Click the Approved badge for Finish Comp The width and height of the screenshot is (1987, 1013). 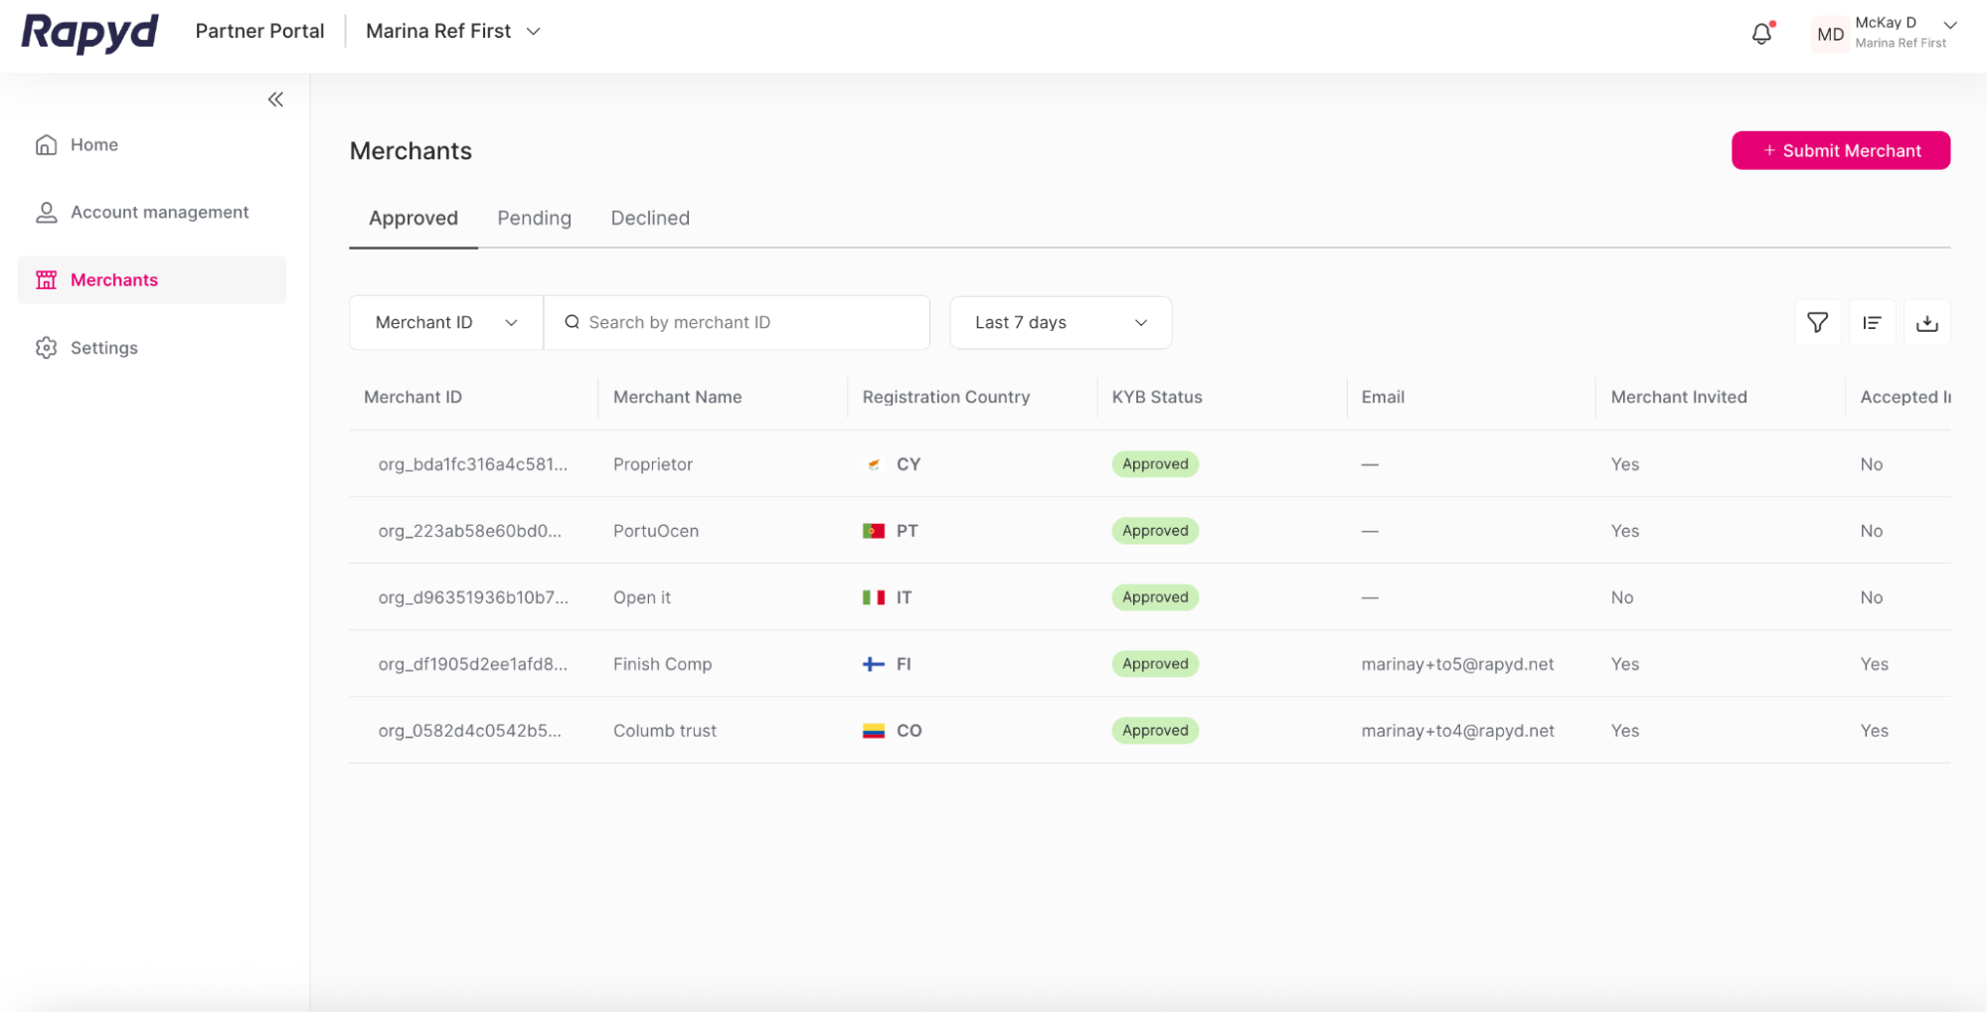pyautogui.click(x=1154, y=664)
